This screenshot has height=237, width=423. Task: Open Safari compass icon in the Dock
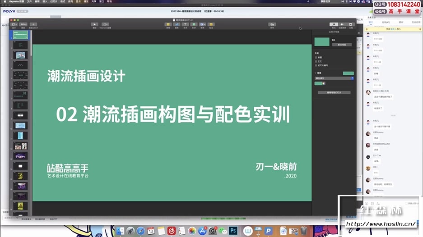coord(141,231)
